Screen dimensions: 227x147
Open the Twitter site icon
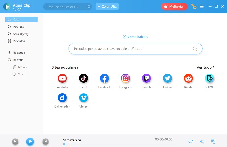167,78
